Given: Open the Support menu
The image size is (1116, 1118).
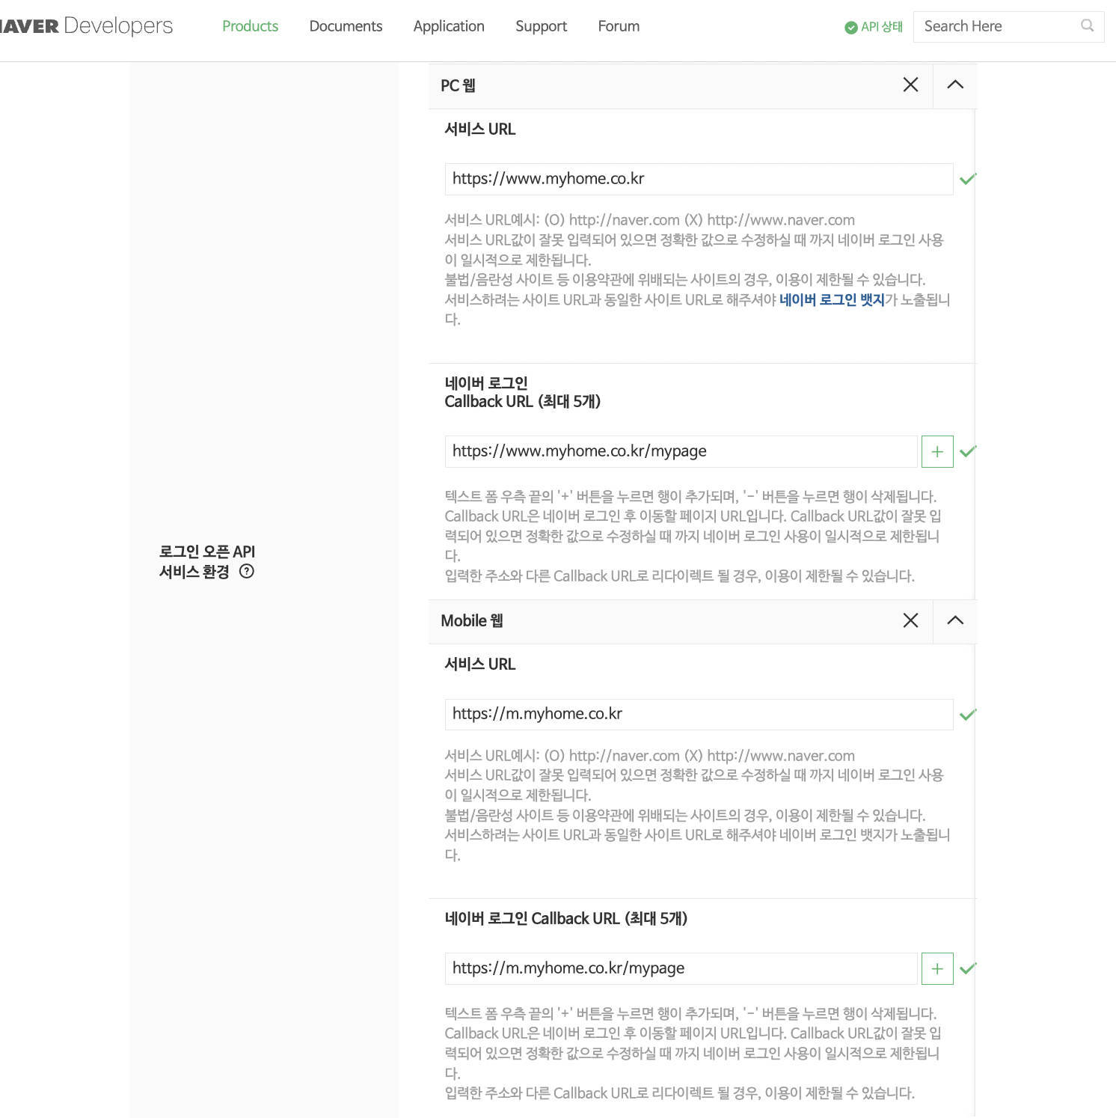Looking at the screenshot, I should [541, 26].
